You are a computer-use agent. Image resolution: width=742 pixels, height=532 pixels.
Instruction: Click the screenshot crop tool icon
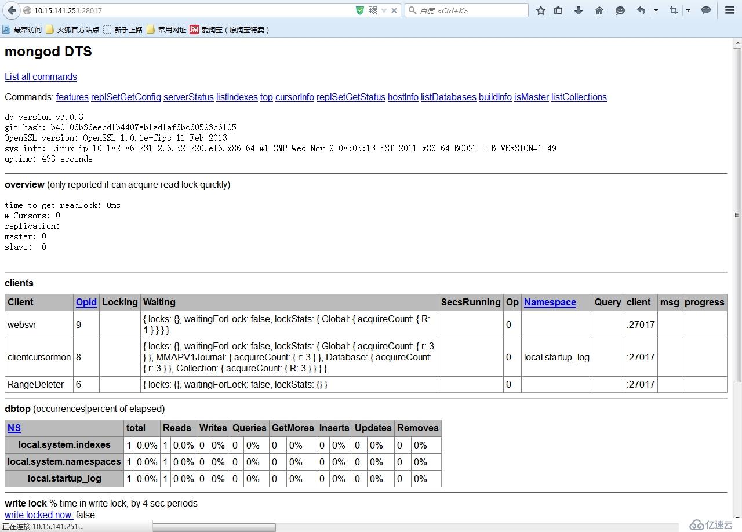coord(673,10)
